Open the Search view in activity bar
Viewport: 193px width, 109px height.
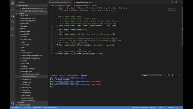[12, 9]
